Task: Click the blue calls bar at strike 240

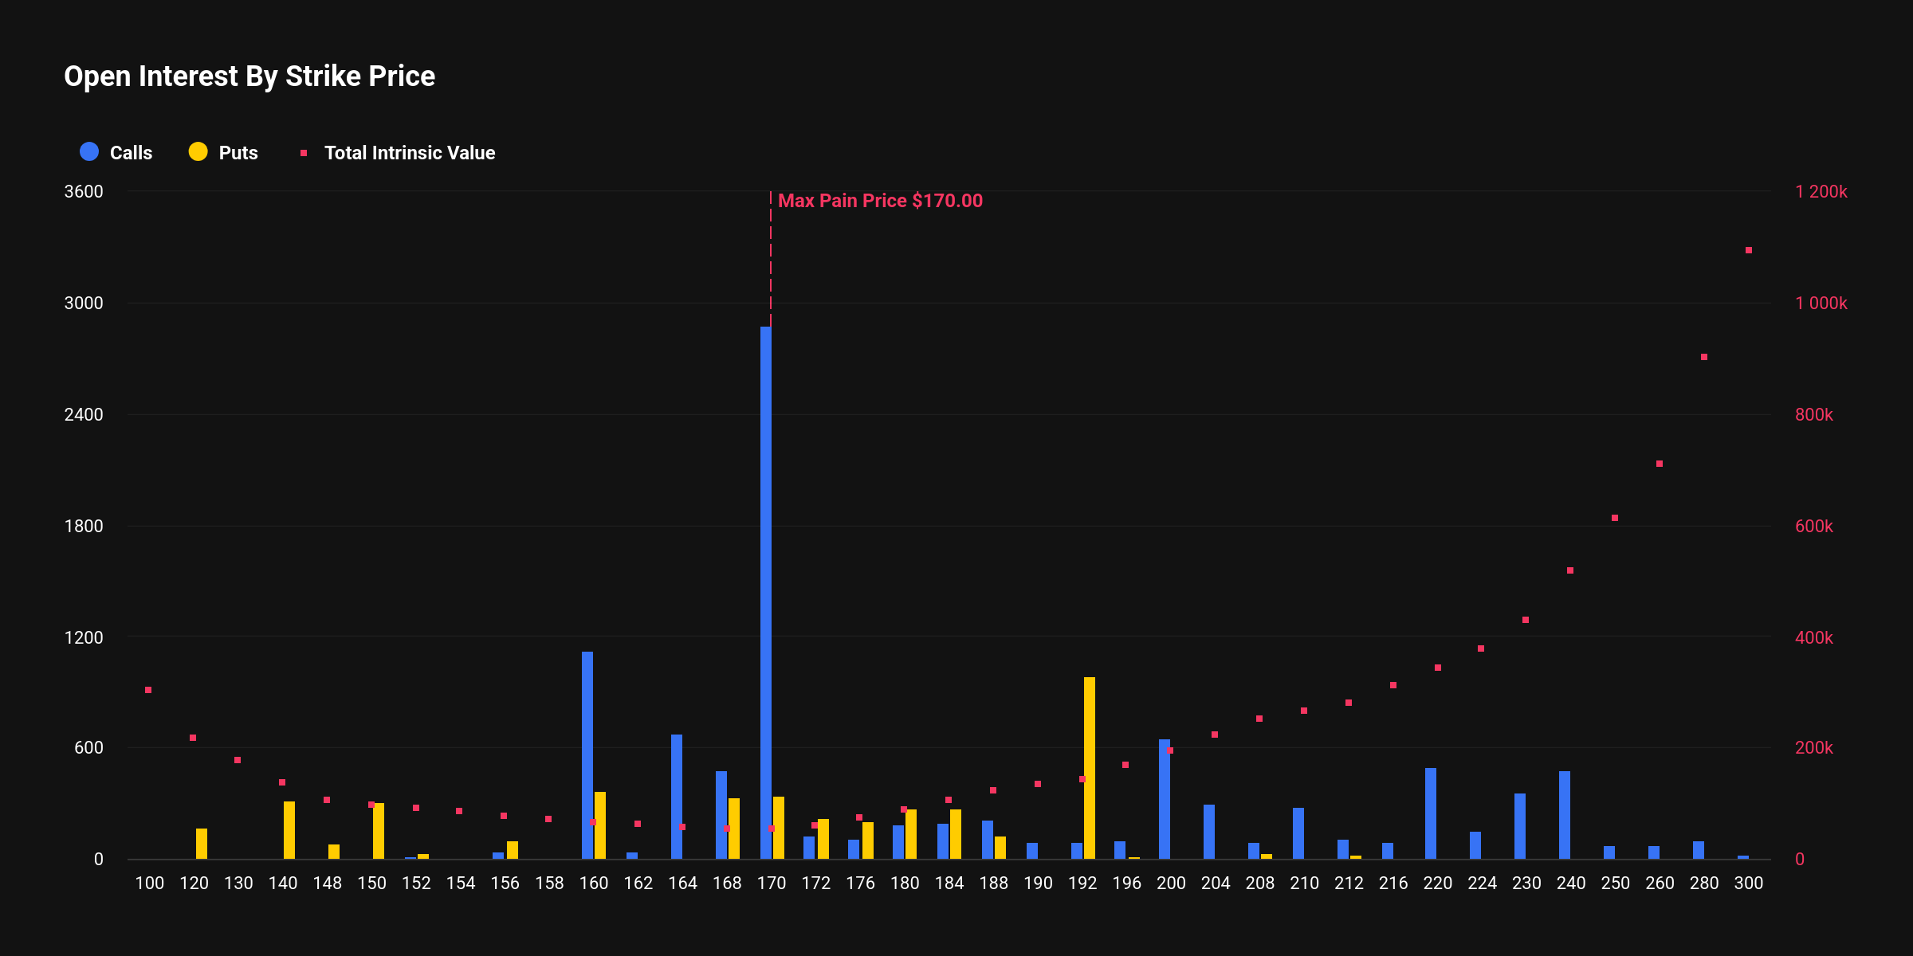Action: pos(1565,815)
